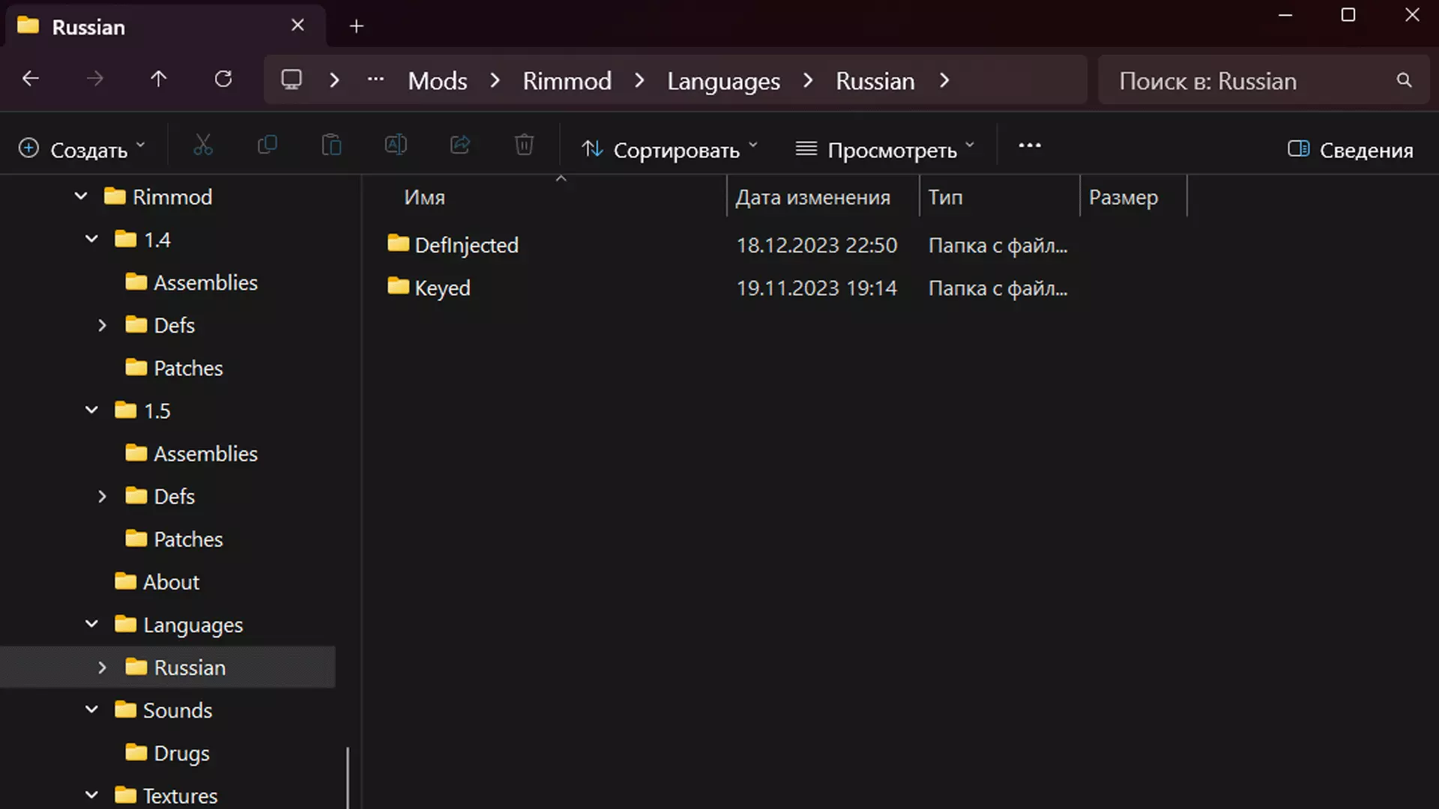1439x809 pixels.
Task: Click the Cut scissors icon in toolbar
Action: pyautogui.click(x=203, y=145)
